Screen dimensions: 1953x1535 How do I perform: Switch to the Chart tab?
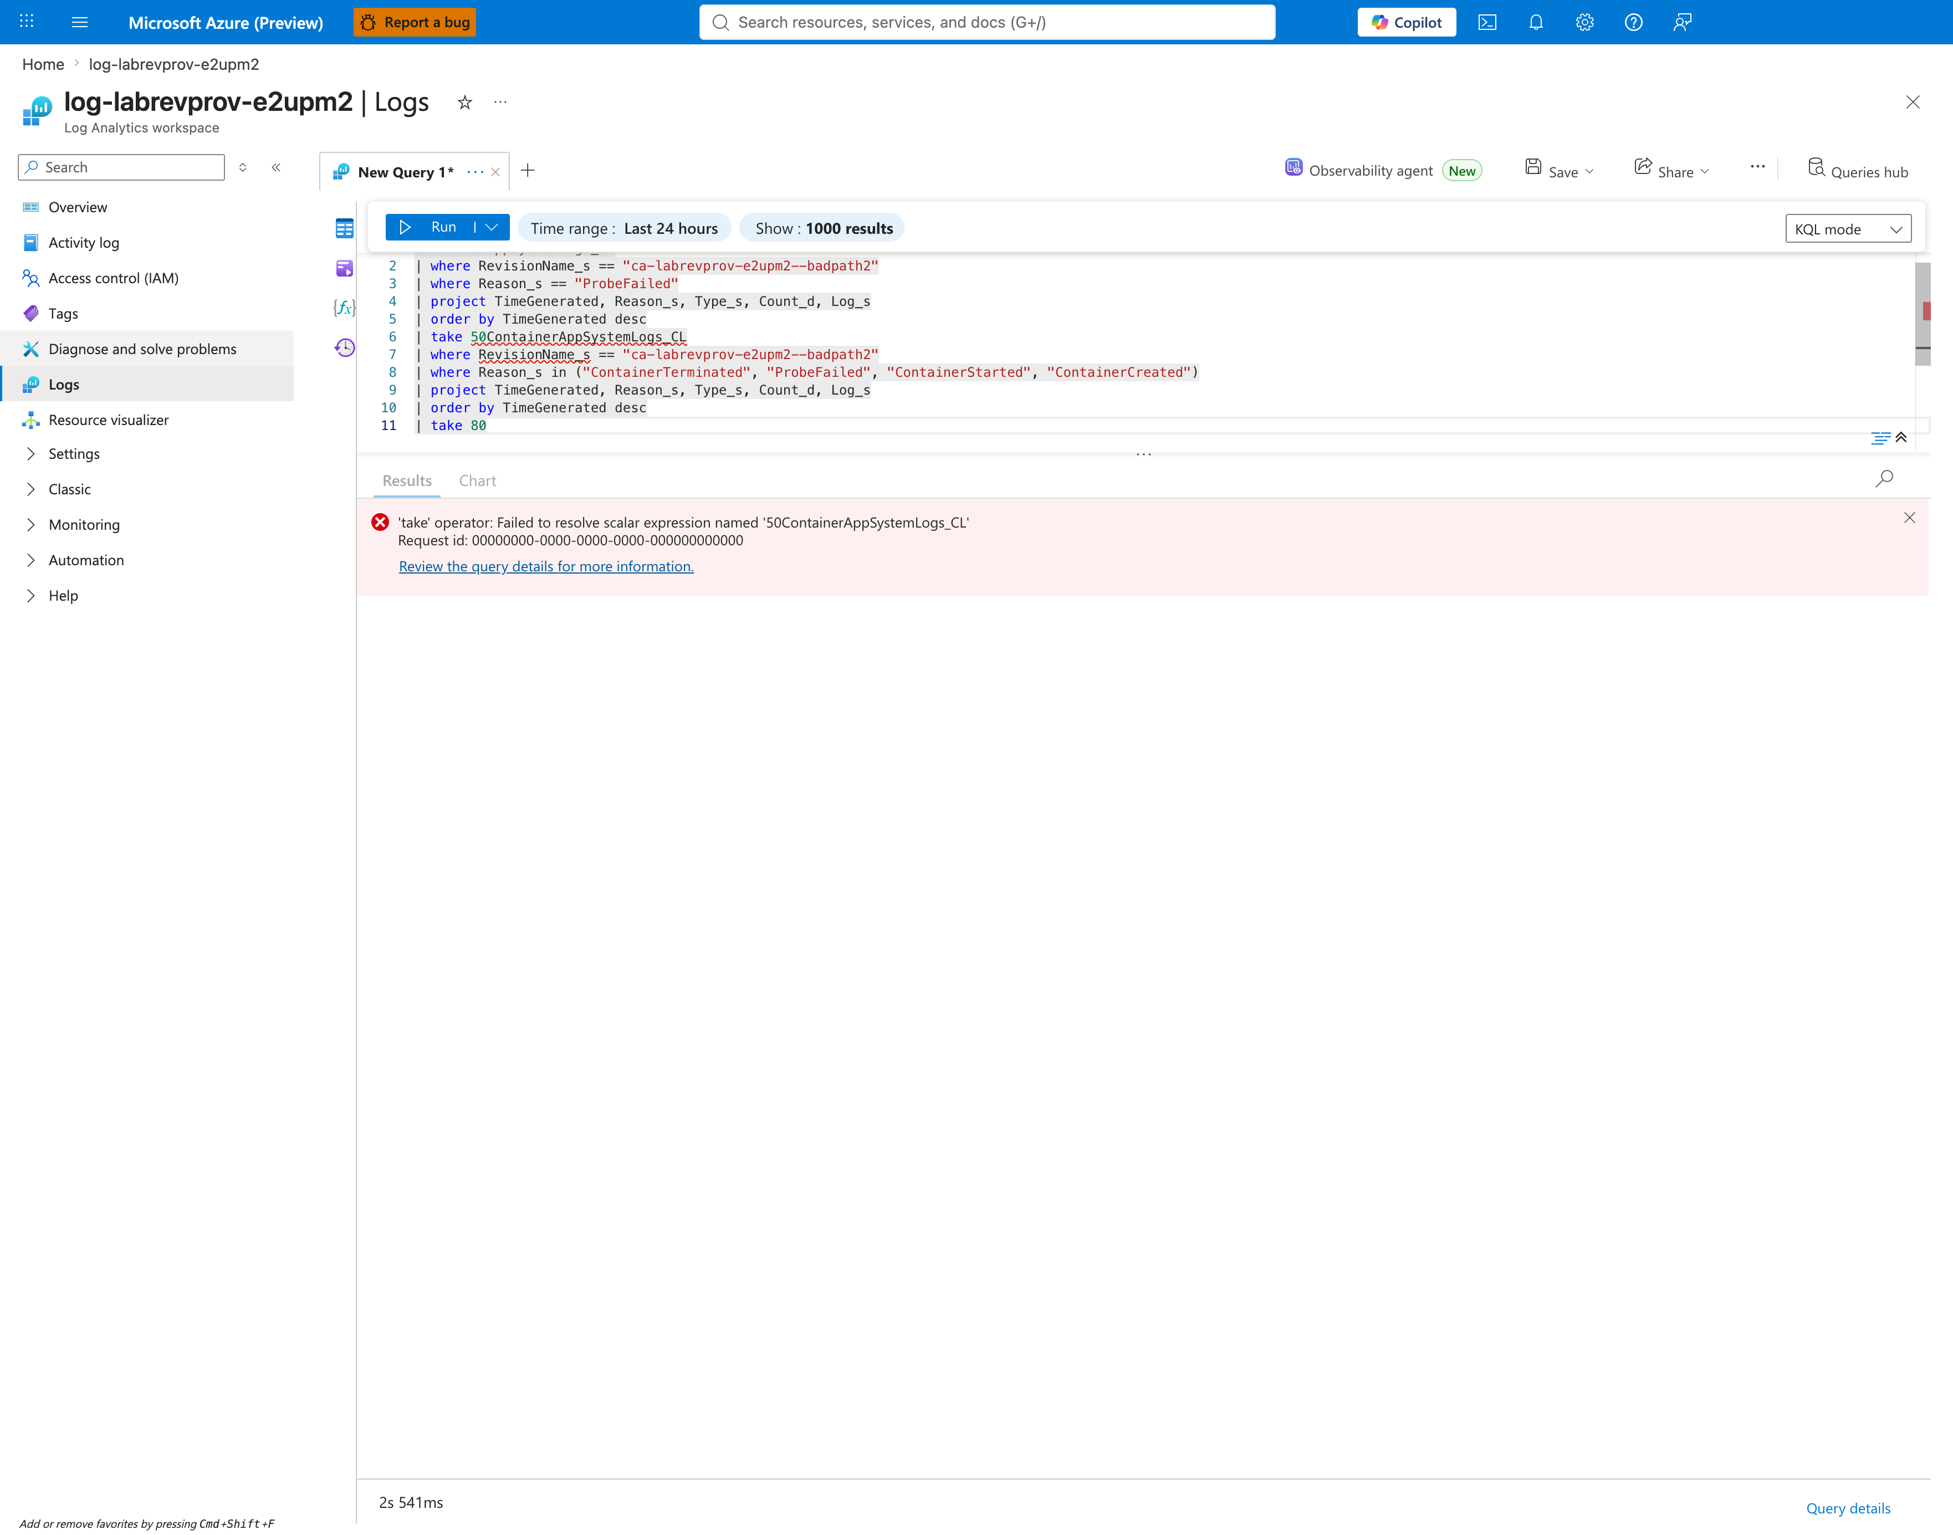tap(477, 481)
